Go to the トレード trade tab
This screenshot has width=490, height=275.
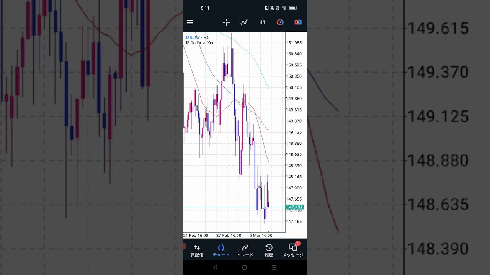pyautogui.click(x=245, y=251)
